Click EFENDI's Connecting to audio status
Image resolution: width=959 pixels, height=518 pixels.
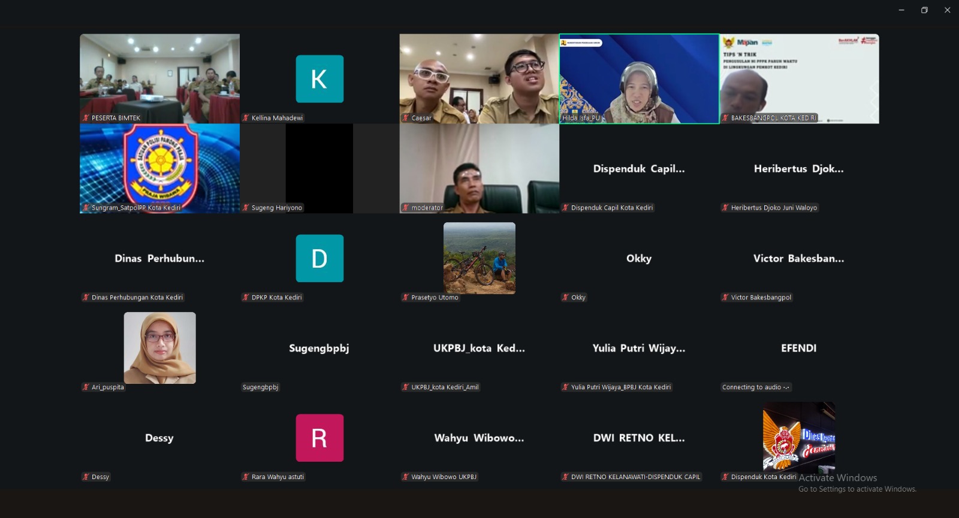tap(755, 387)
